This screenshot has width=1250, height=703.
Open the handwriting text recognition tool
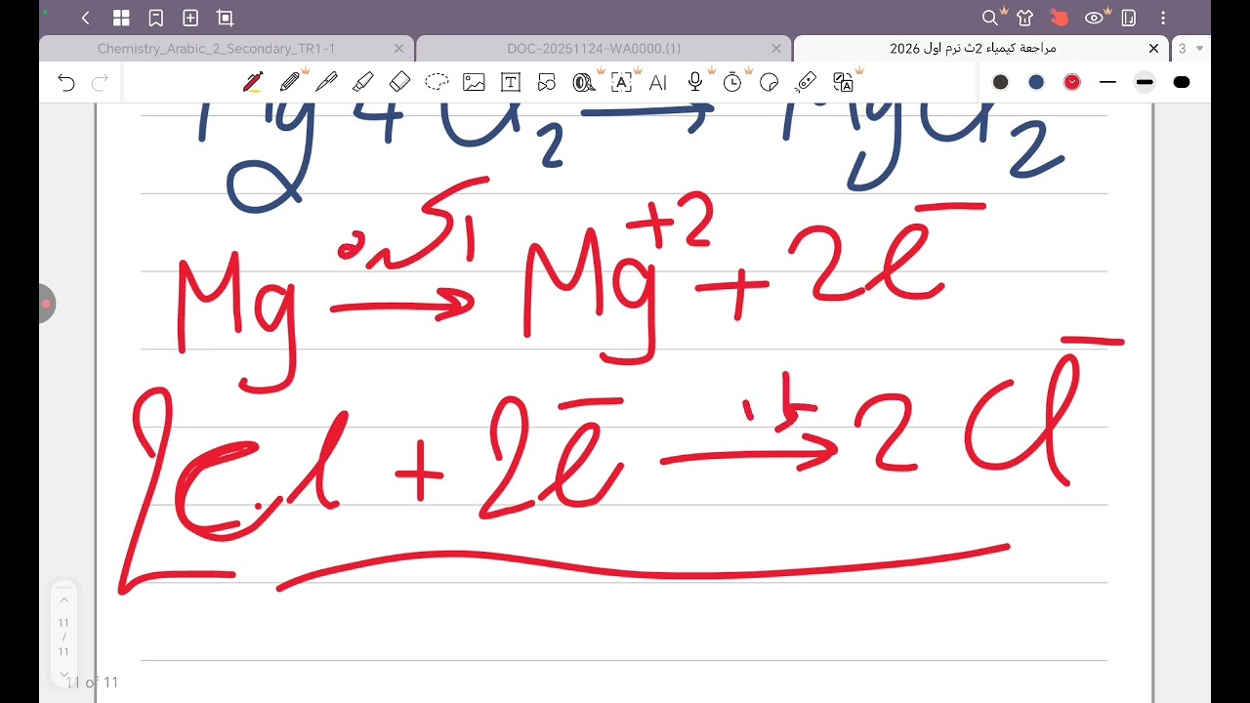(x=621, y=82)
